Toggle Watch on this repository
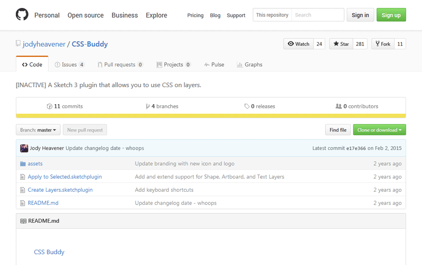The height and width of the screenshot is (265, 422). point(298,44)
